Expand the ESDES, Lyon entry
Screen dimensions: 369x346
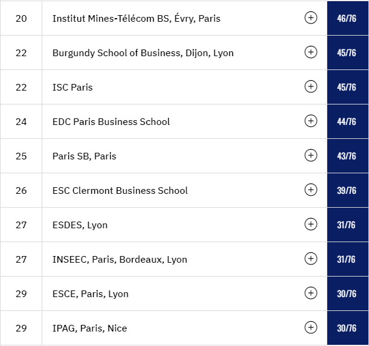pyautogui.click(x=311, y=224)
